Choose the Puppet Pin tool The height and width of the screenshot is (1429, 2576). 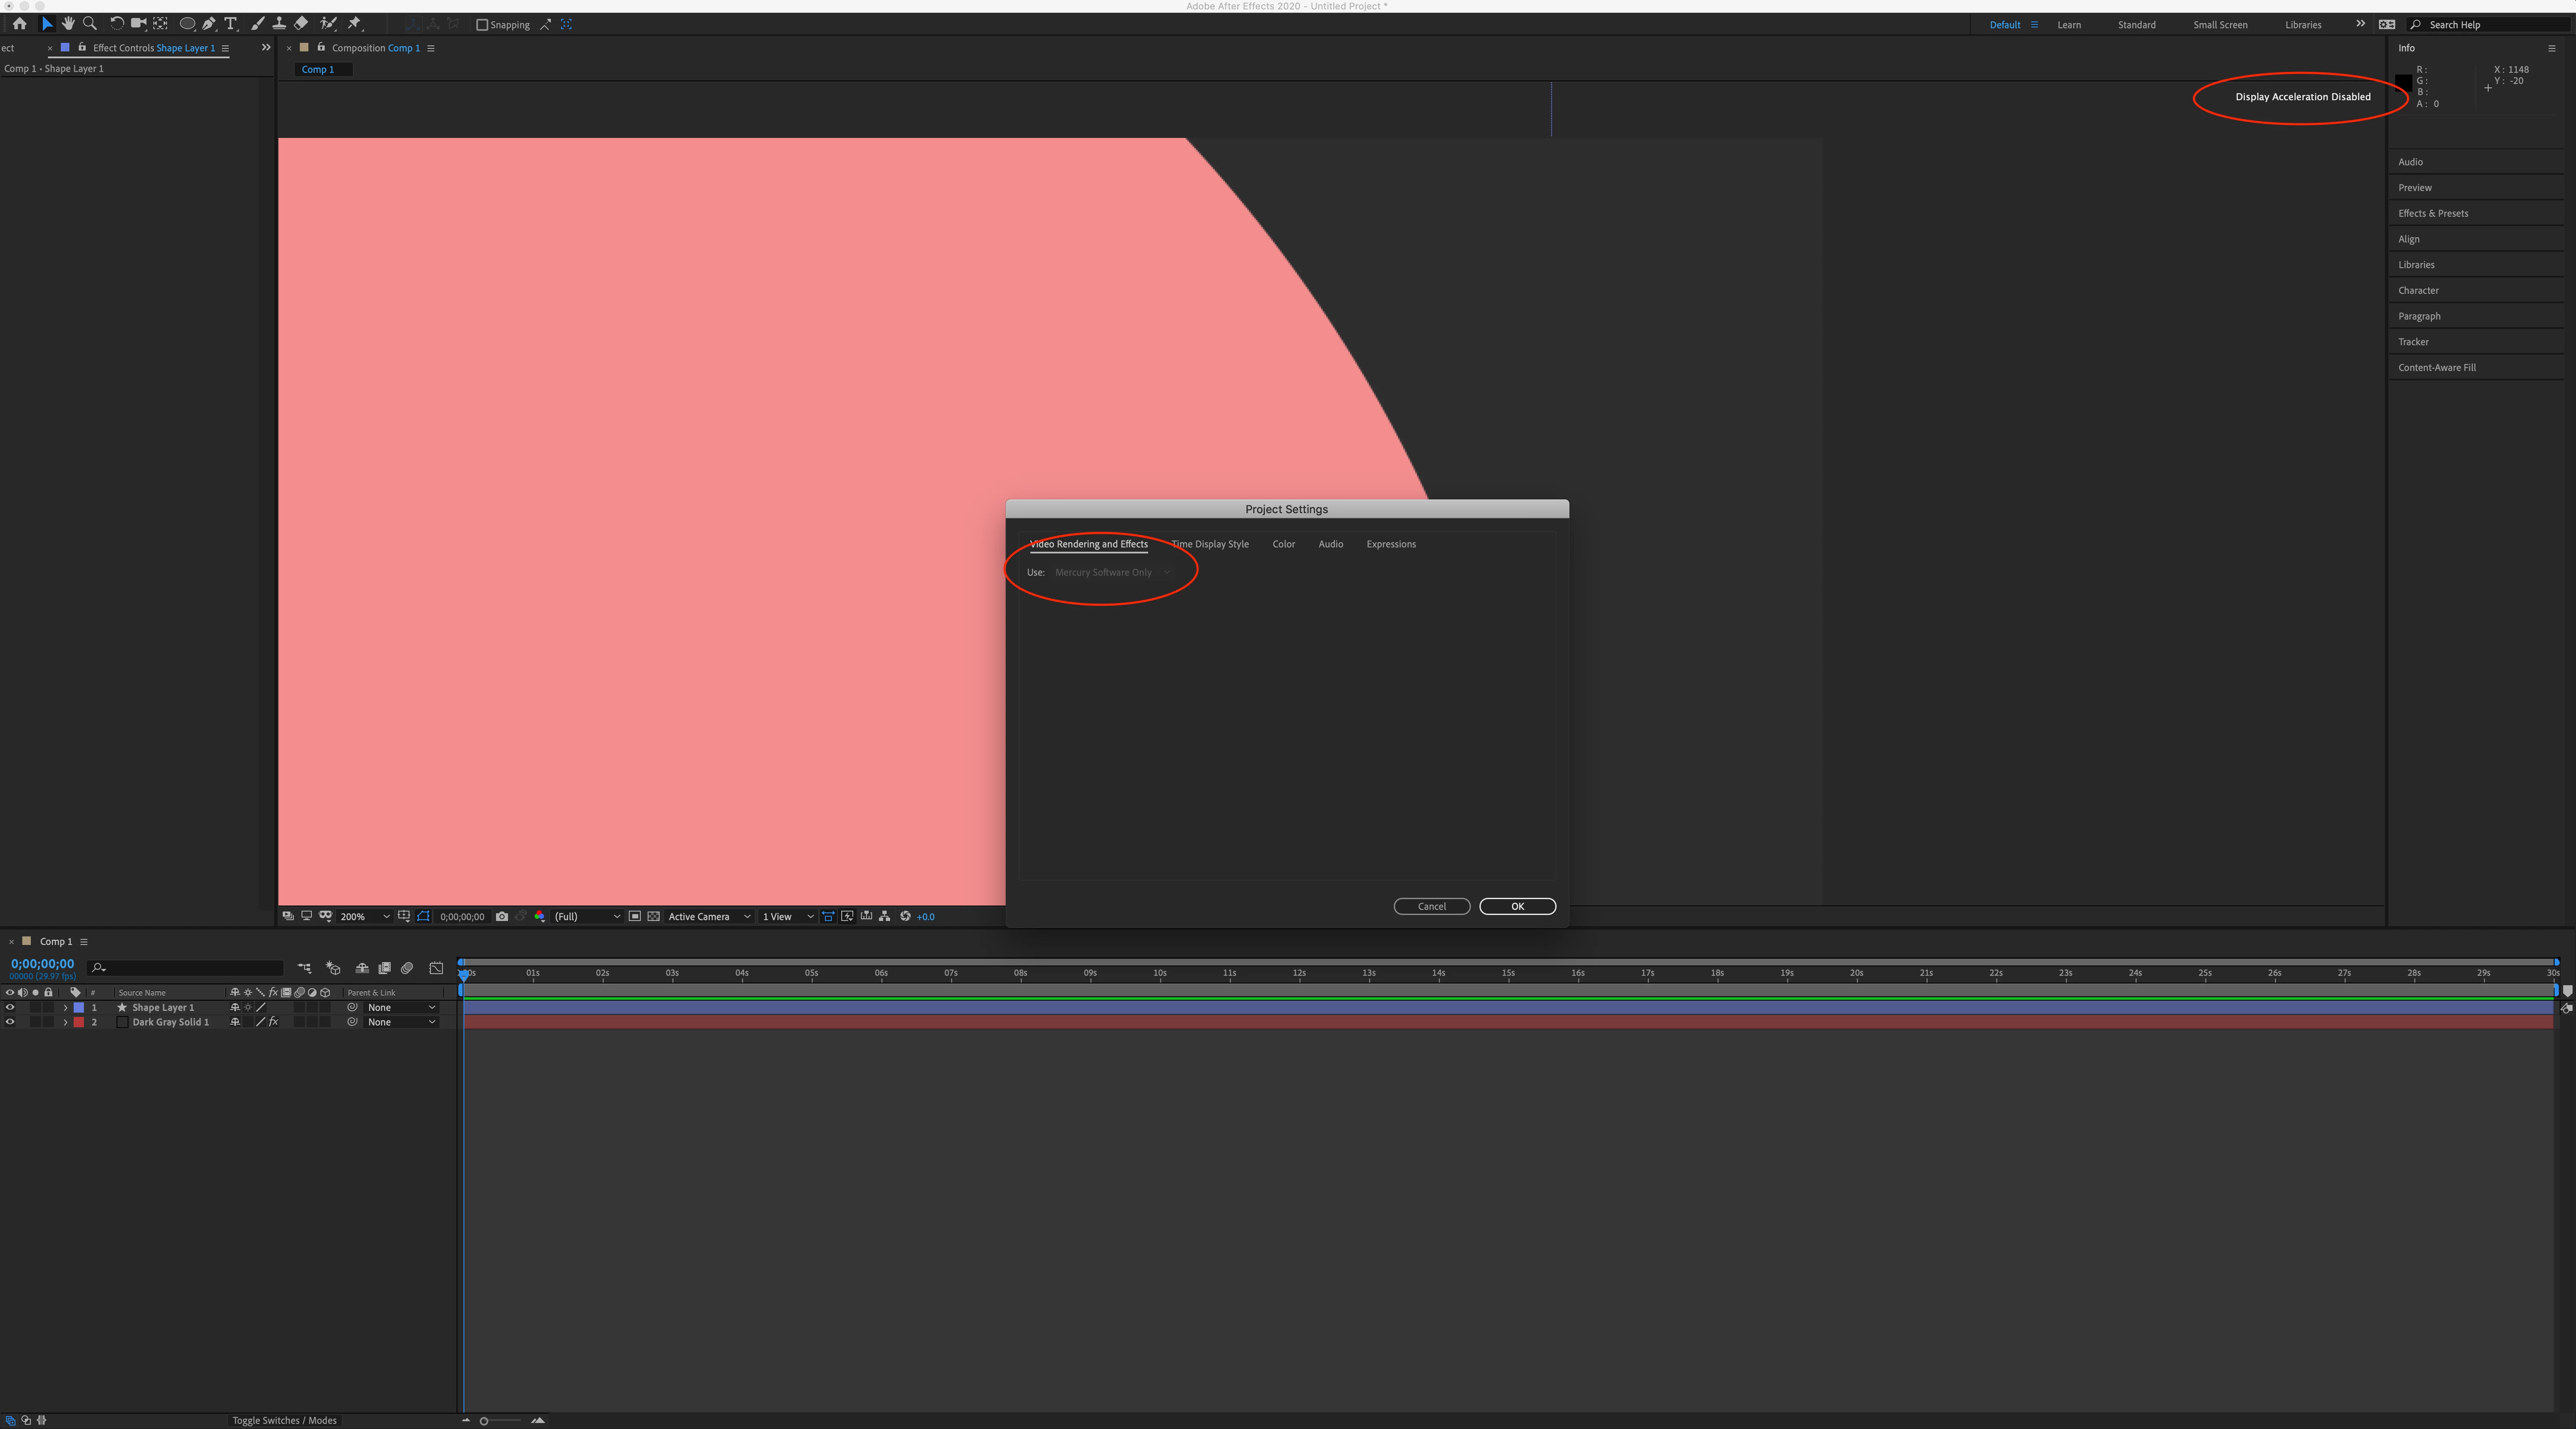(x=354, y=24)
